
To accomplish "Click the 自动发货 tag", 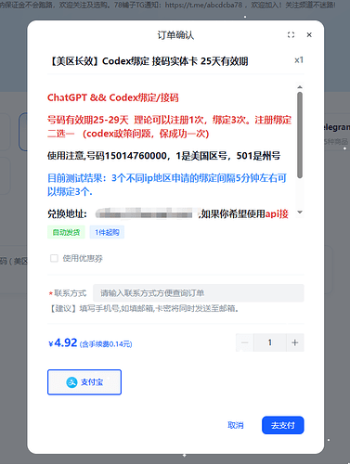I will tap(66, 232).
